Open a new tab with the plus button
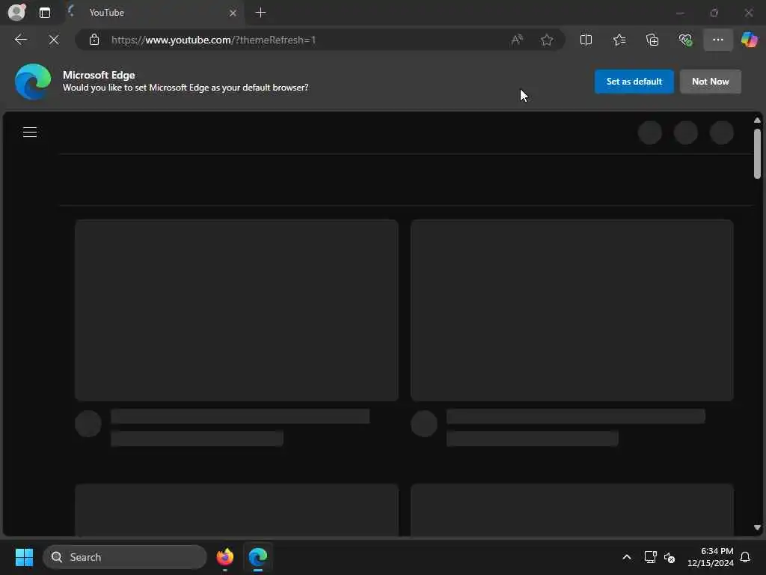The width and height of the screenshot is (766, 575). tap(261, 13)
